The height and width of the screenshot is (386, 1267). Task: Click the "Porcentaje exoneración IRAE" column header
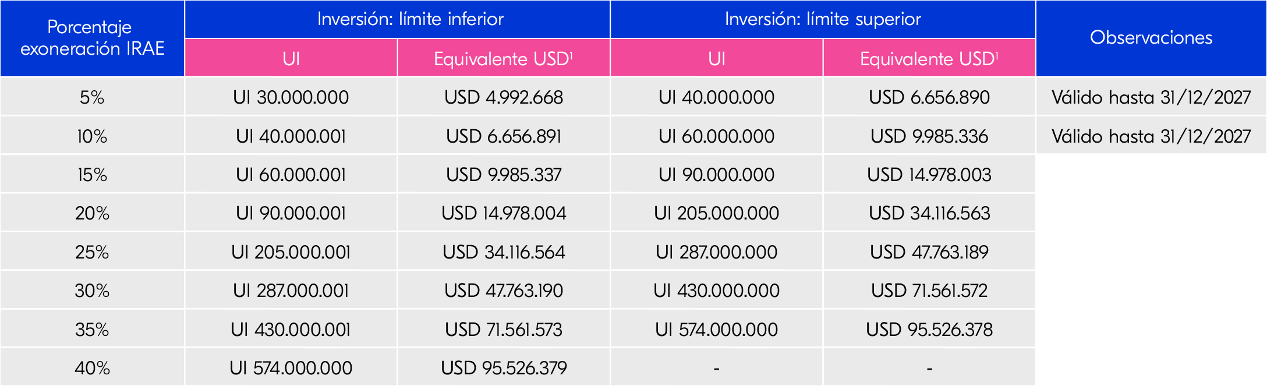[x=92, y=38]
